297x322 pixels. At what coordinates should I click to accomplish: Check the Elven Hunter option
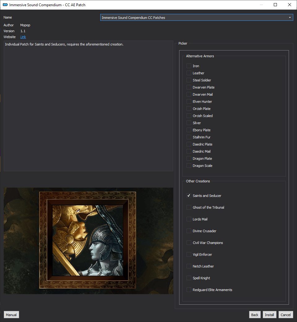[189, 102]
